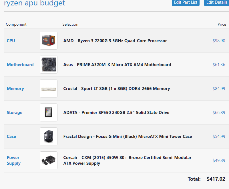Open Corsair CXM 450W Power Supply name
Image resolution: width=229 pixels, height=189 pixels.
pos(127,160)
